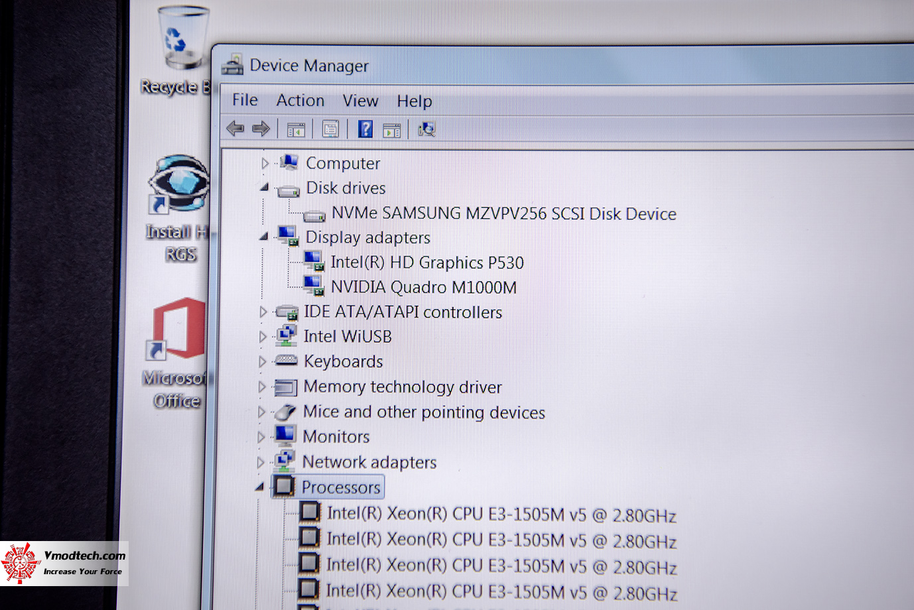The width and height of the screenshot is (914, 610).
Task: Click the Forward arrow in Device Manager toolbar
Action: point(261,128)
